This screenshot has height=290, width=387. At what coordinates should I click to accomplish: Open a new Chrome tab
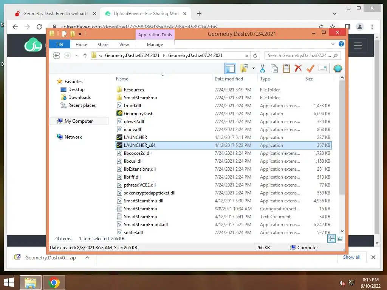(199, 14)
